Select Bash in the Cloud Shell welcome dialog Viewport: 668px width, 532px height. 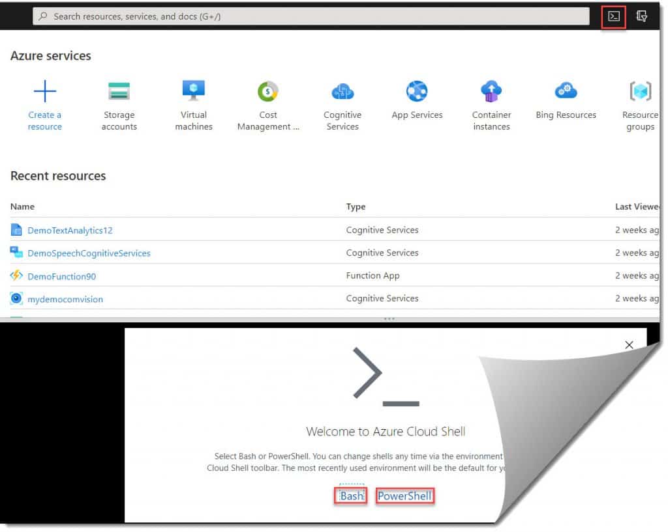(352, 496)
